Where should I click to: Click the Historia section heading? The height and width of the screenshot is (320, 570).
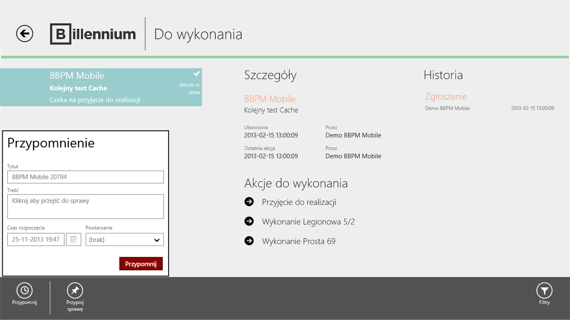click(443, 75)
